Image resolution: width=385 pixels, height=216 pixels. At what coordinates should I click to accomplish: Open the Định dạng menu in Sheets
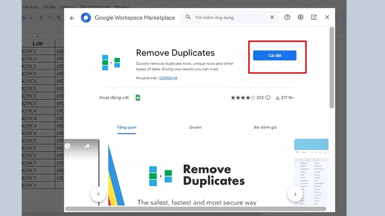point(30,7)
